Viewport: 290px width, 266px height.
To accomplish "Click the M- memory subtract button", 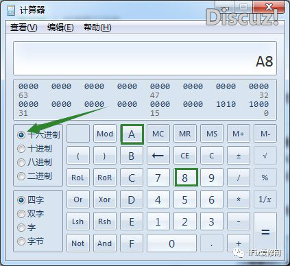I will point(265,134).
